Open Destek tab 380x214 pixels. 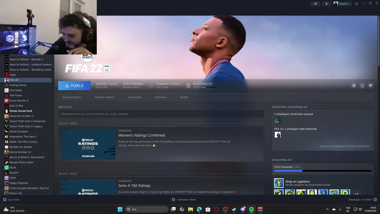coord(184,97)
